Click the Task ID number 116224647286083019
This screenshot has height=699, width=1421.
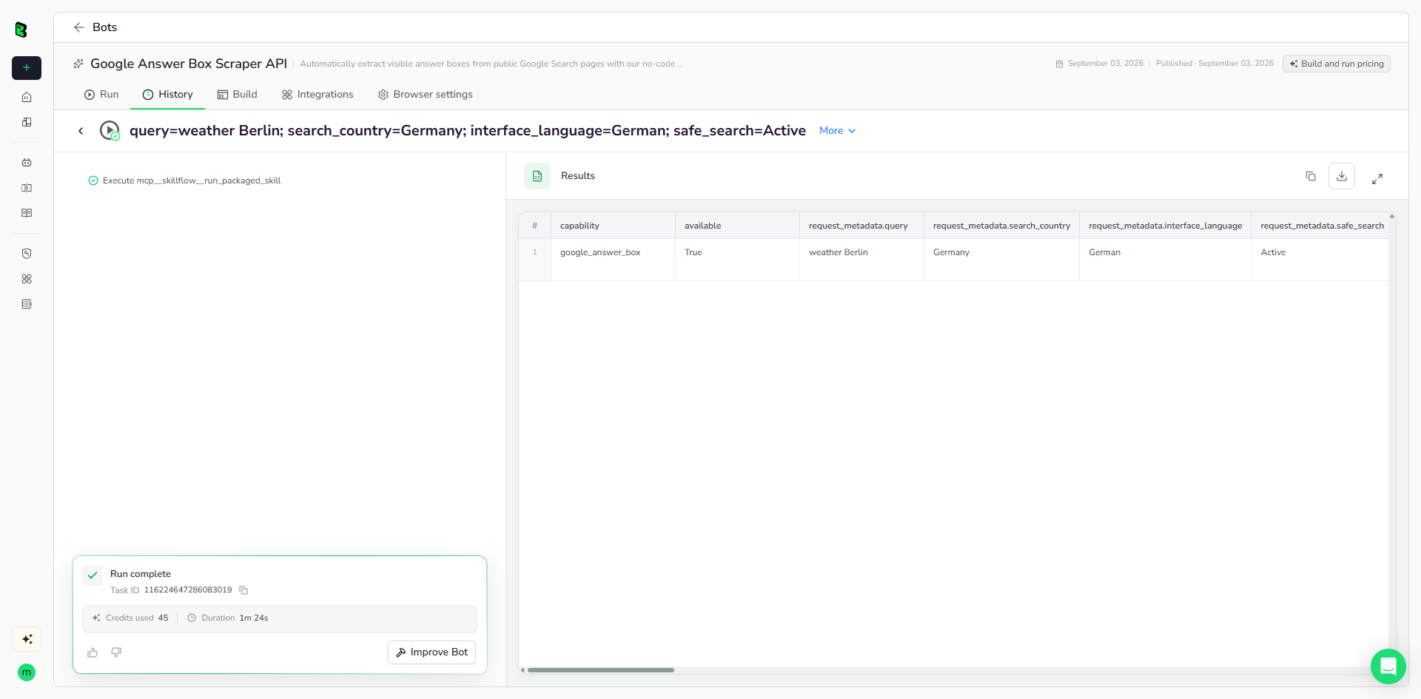click(188, 590)
